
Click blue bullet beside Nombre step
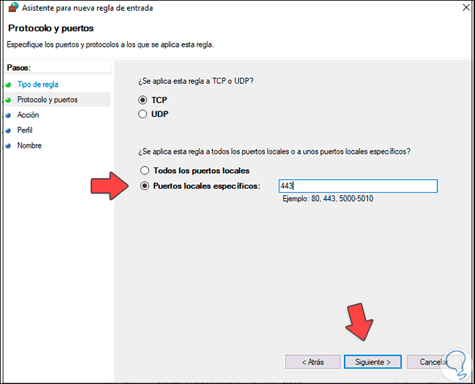tap(8, 146)
